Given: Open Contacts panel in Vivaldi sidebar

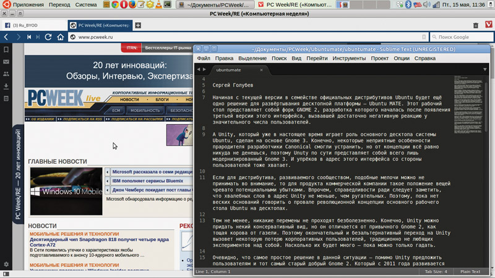Looking at the screenshot, I should pyautogui.click(x=6, y=74).
